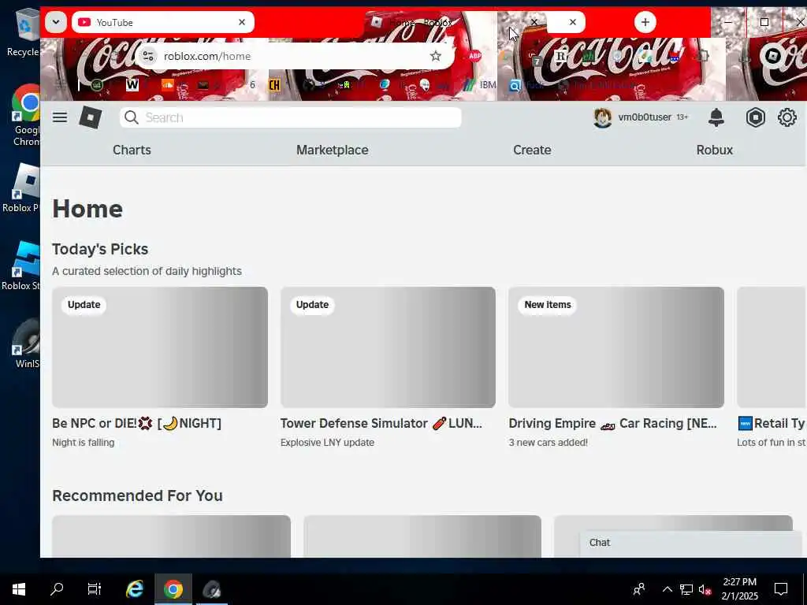The width and height of the screenshot is (807, 605).
Task: Open the CH bookmark icon
Action: coord(274,85)
